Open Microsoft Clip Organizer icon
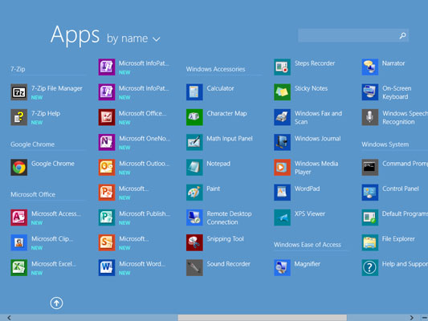Viewport: 428px width, 321px height. [18, 242]
